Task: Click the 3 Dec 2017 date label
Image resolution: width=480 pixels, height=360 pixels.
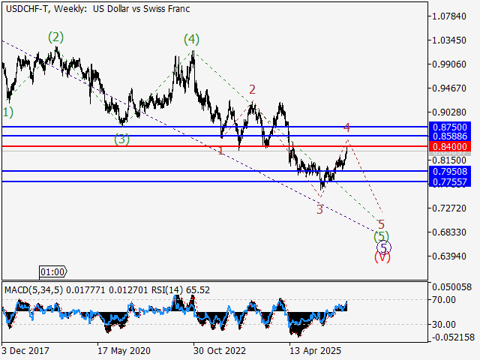Action: (x=25, y=351)
